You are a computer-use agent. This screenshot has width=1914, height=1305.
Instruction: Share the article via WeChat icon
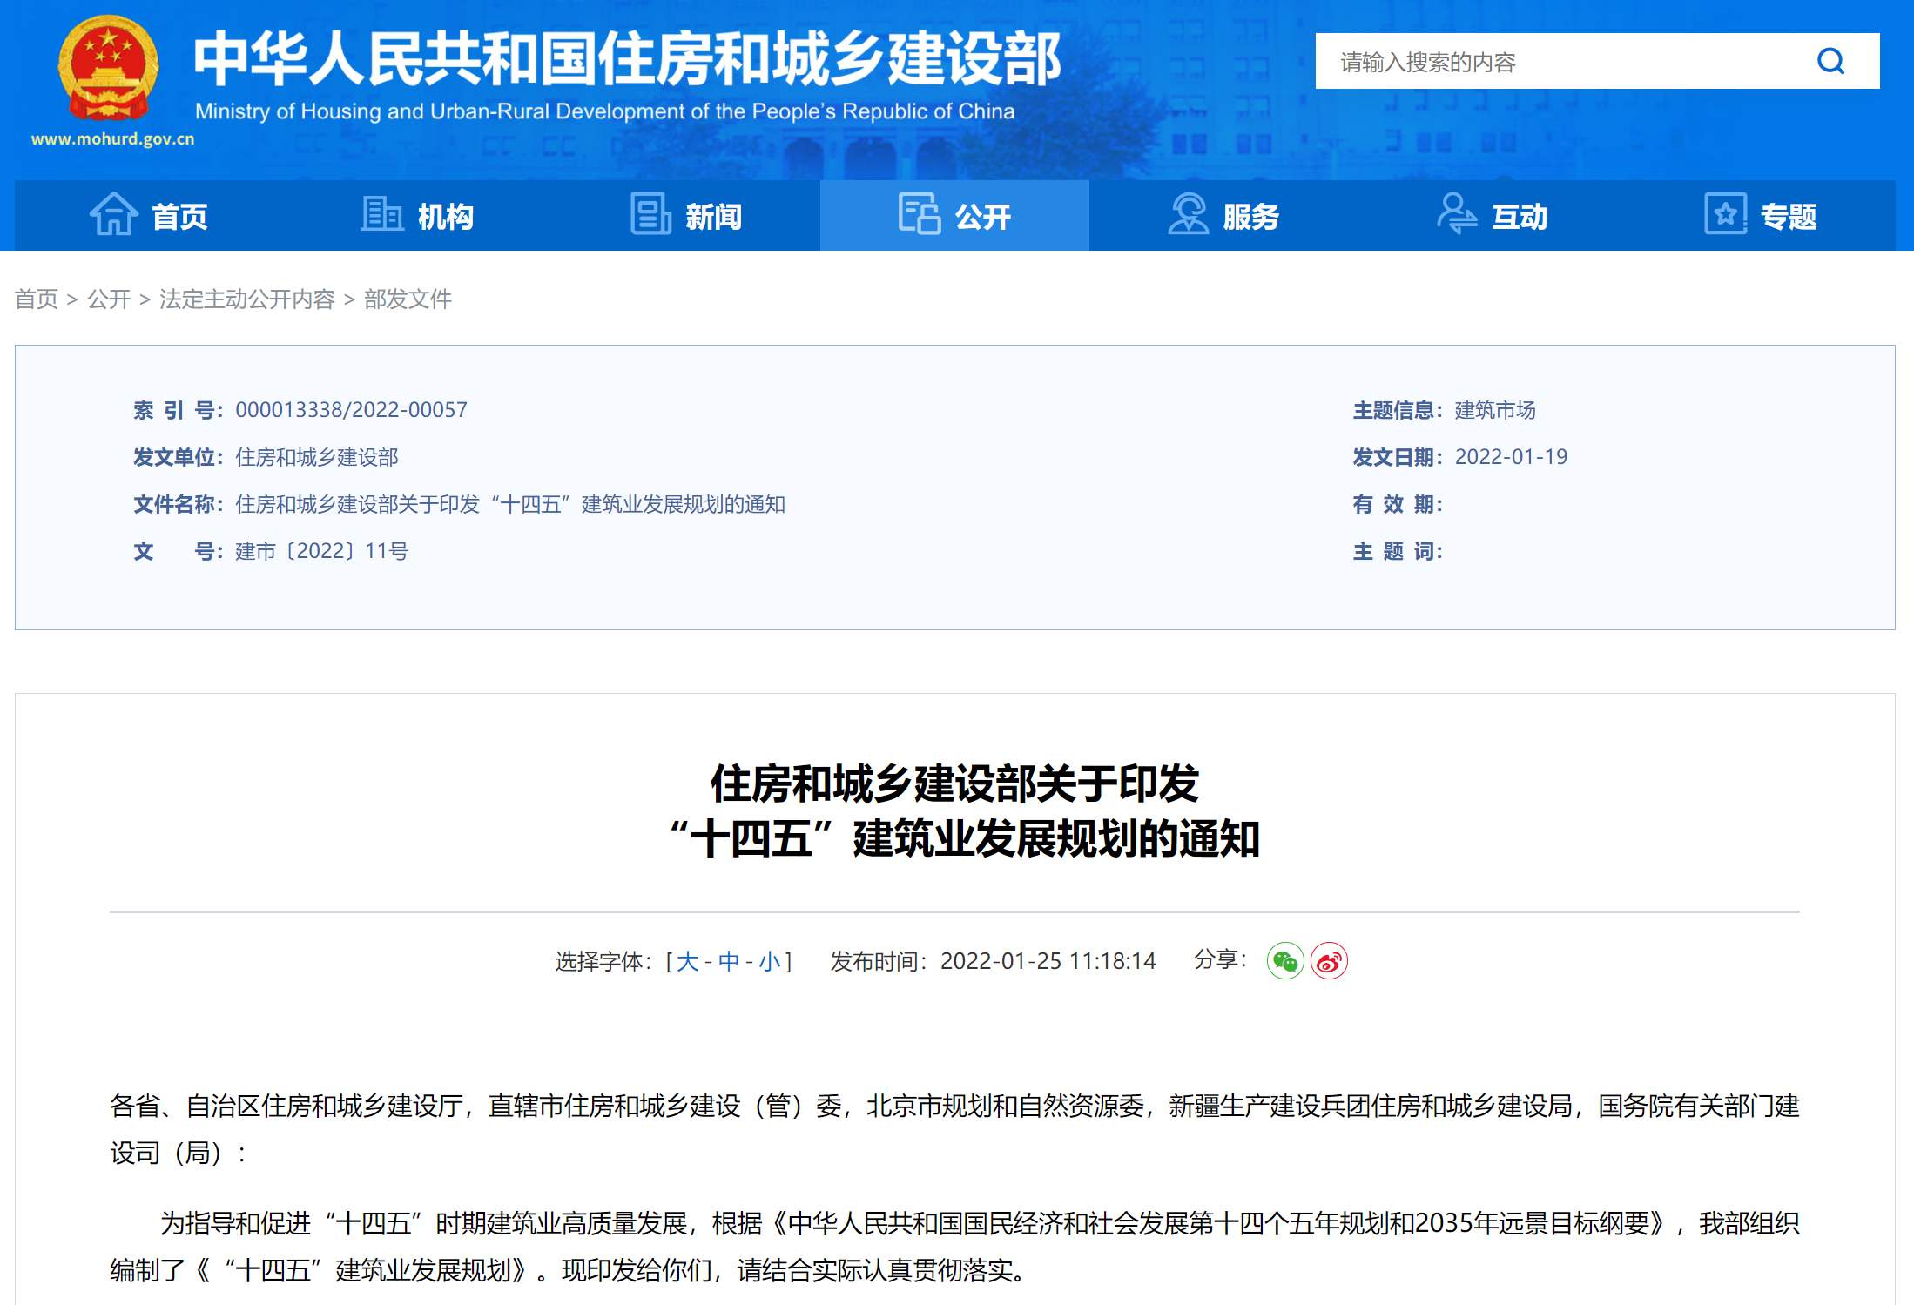[1285, 961]
